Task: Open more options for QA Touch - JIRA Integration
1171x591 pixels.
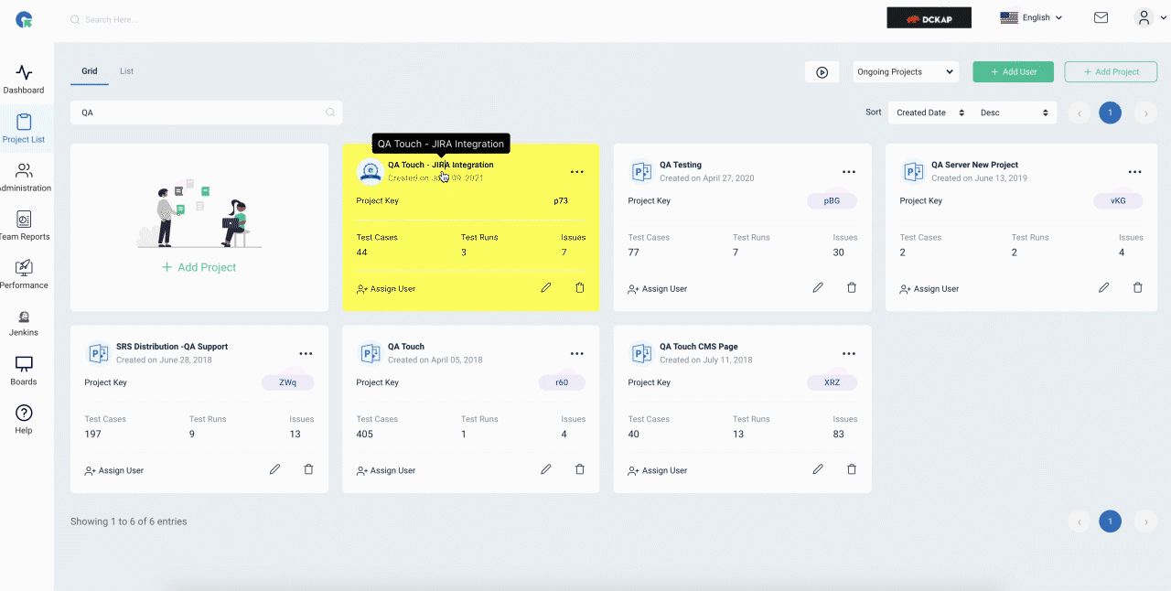Action: (x=577, y=172)
